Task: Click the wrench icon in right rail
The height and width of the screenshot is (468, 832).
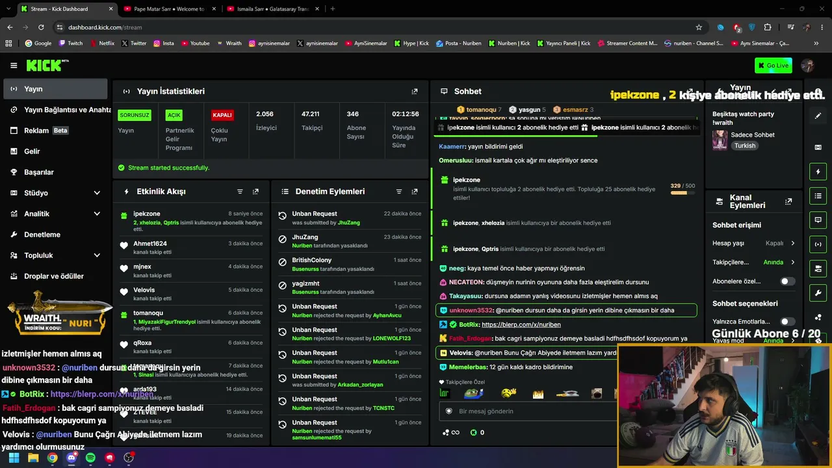Action: click(x=818, y=293)
